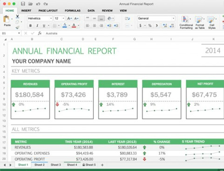Toggle center text alignment
This screenshot has height=171, width=224.
(94, 25)
